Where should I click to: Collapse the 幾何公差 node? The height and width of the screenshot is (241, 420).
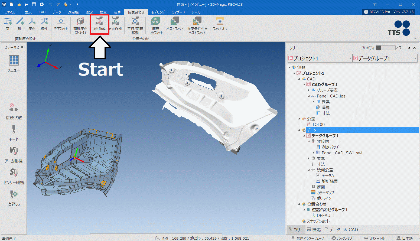[309, 170]
